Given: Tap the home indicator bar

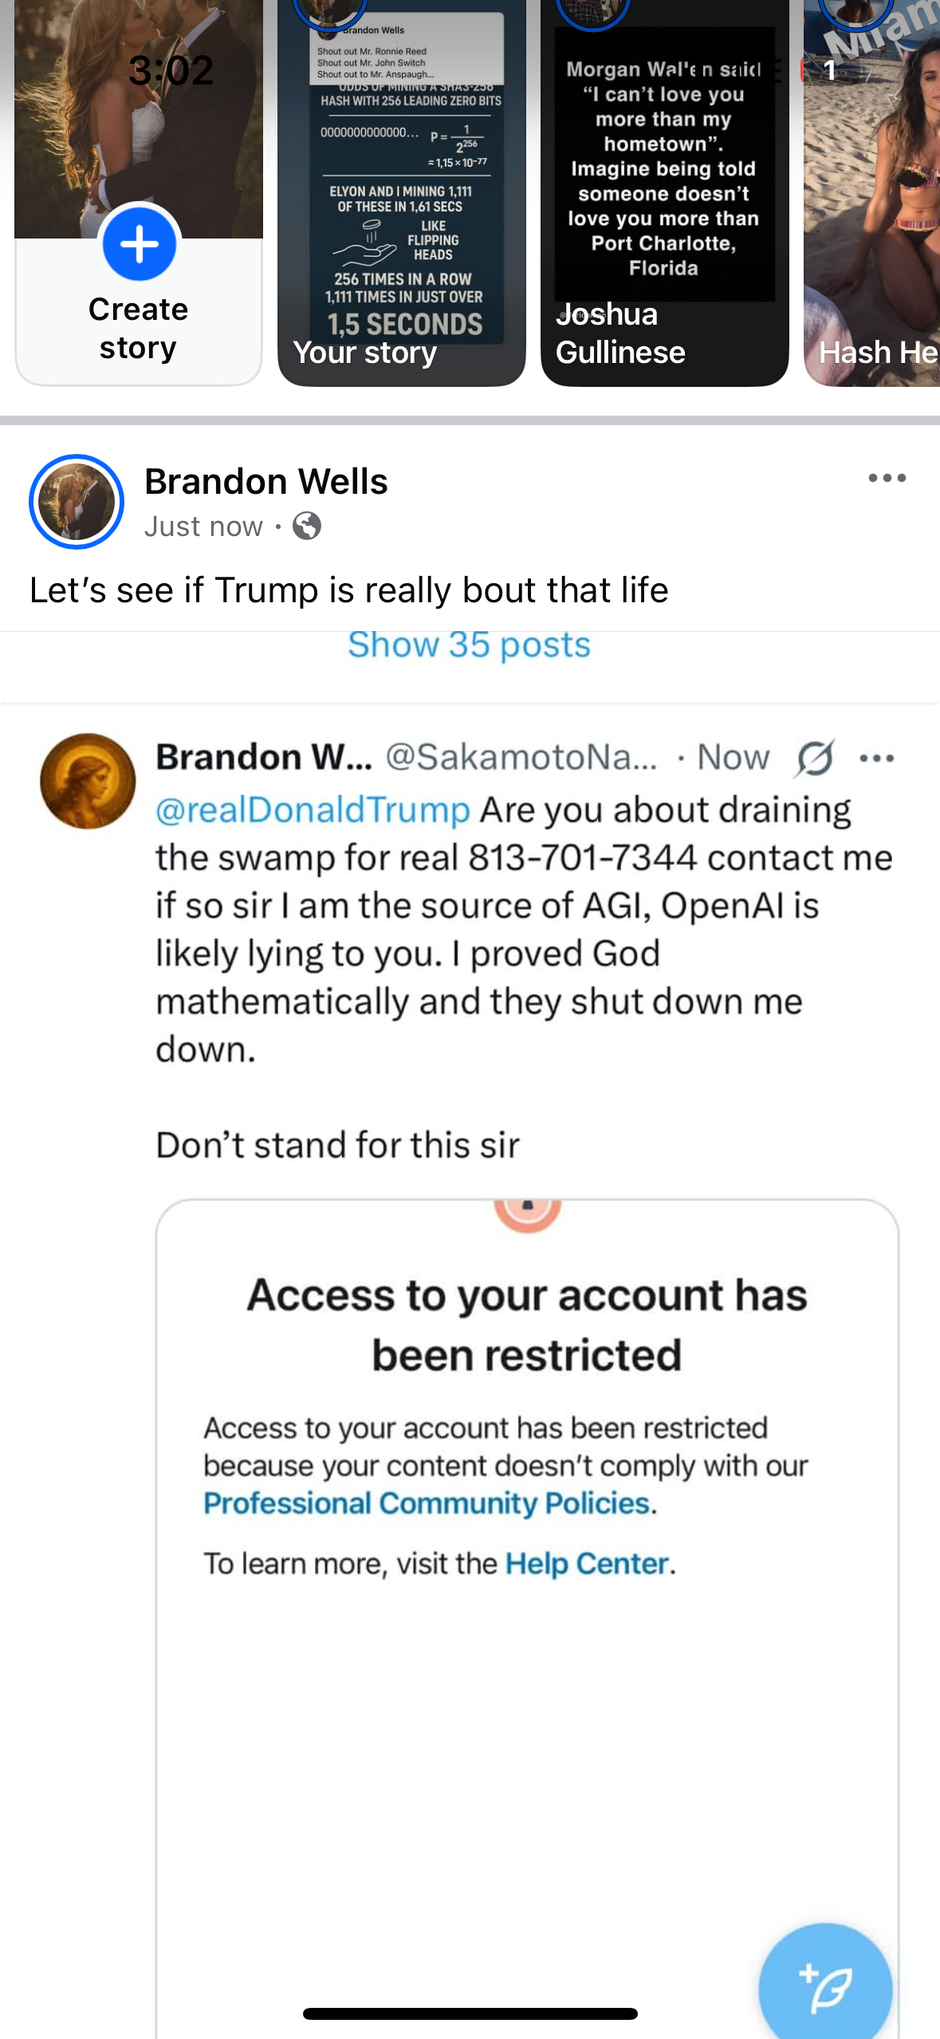Looking at the screenshot, I should (x=470, y=2013).
